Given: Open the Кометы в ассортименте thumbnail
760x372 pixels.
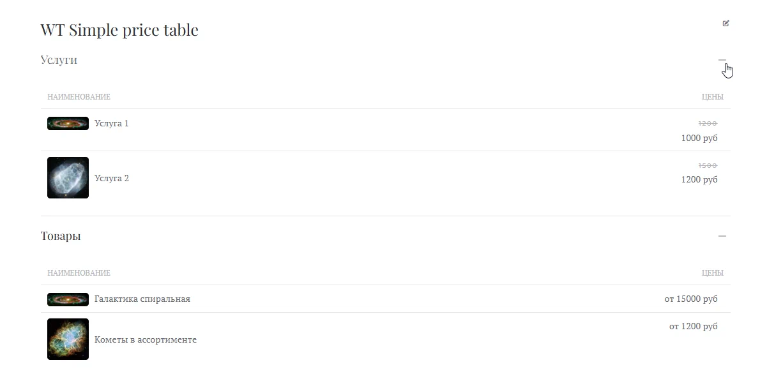Looking at the screenshot, I should (68, 339).
